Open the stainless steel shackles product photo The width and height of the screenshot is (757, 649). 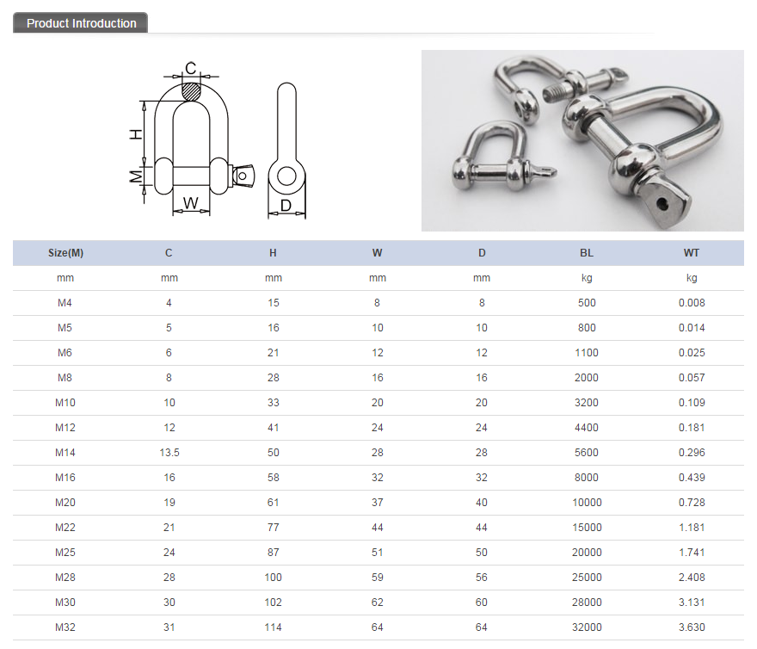pos(582,140)
